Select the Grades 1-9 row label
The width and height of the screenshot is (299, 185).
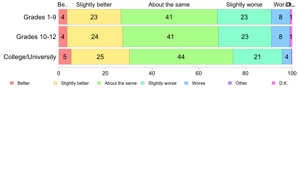(x=40, y=17)
